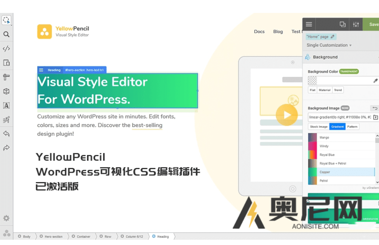Open the search tool in left sidebar
The height and width of the screenshot is (245, 379).
(6, 34)
